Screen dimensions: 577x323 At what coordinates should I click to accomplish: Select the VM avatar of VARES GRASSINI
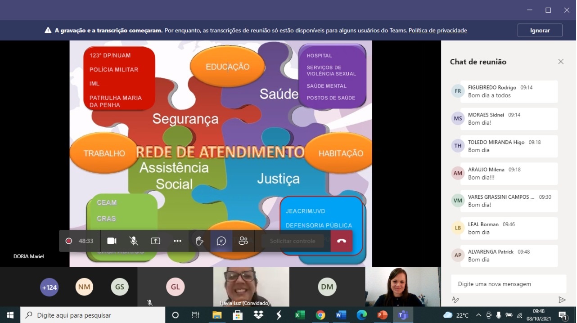tap(458, 201)
